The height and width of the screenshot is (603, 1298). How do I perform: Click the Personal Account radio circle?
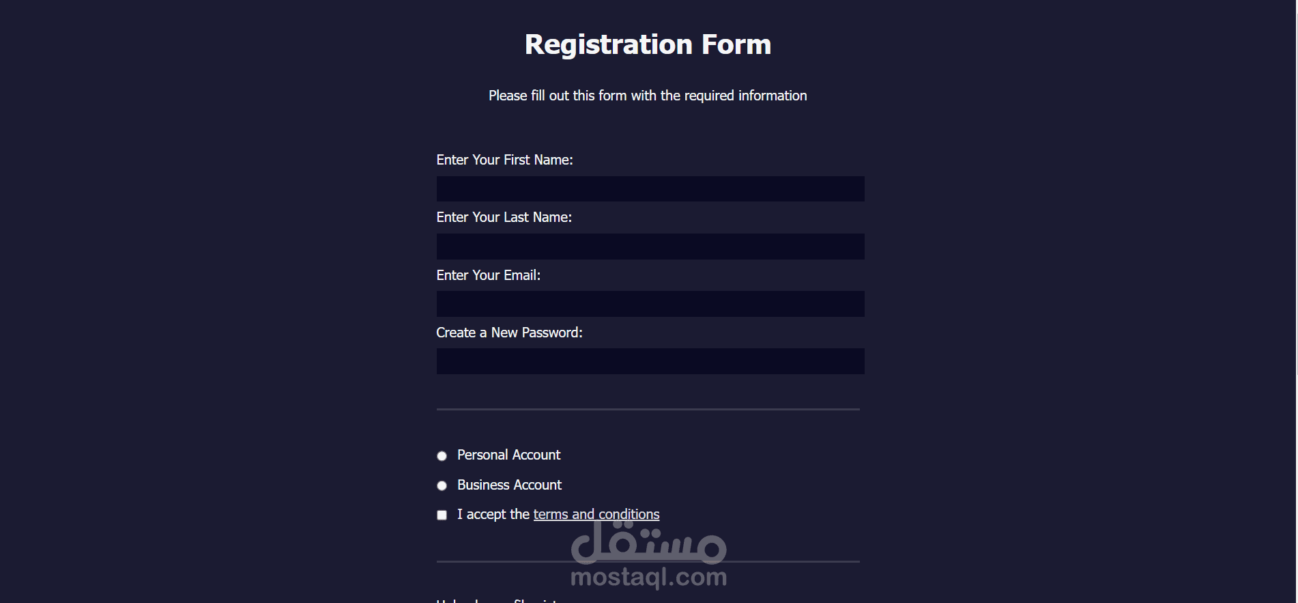[x=441, y=455]
